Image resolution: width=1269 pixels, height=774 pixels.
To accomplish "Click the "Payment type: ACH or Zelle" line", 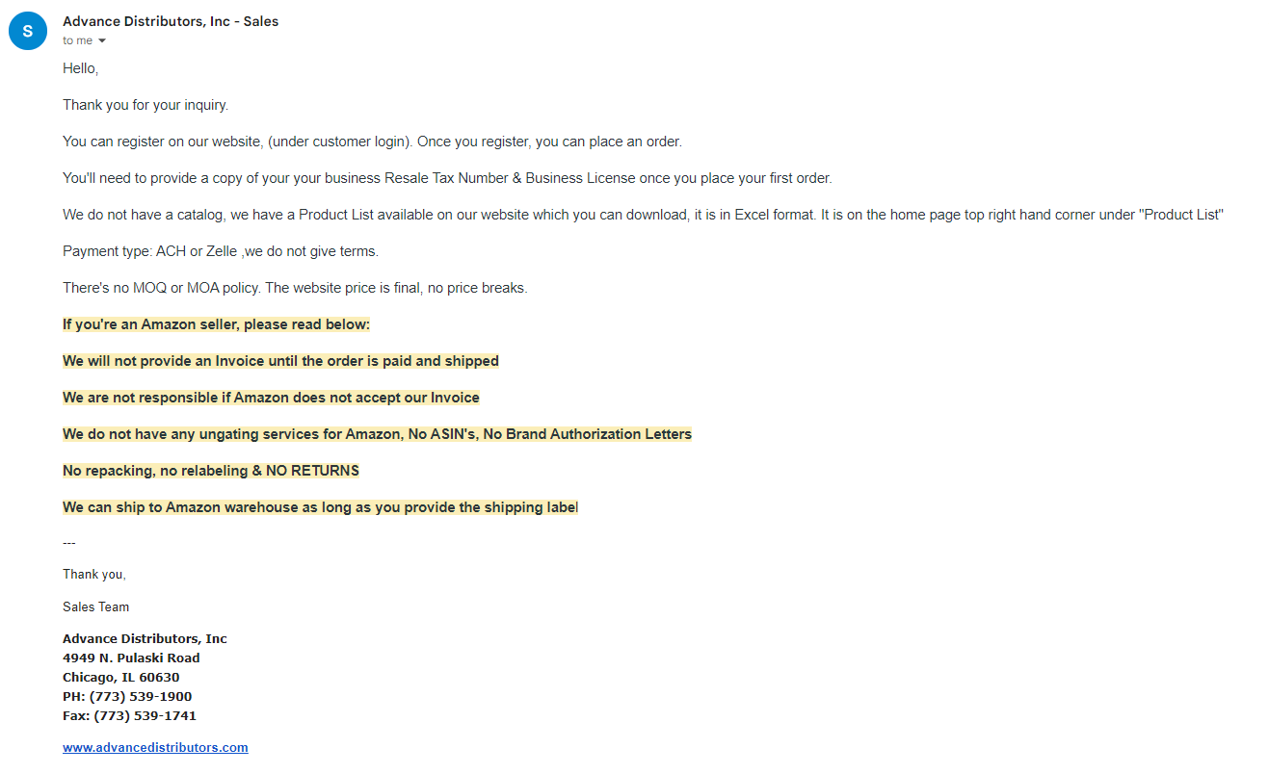I will (221, 251).
